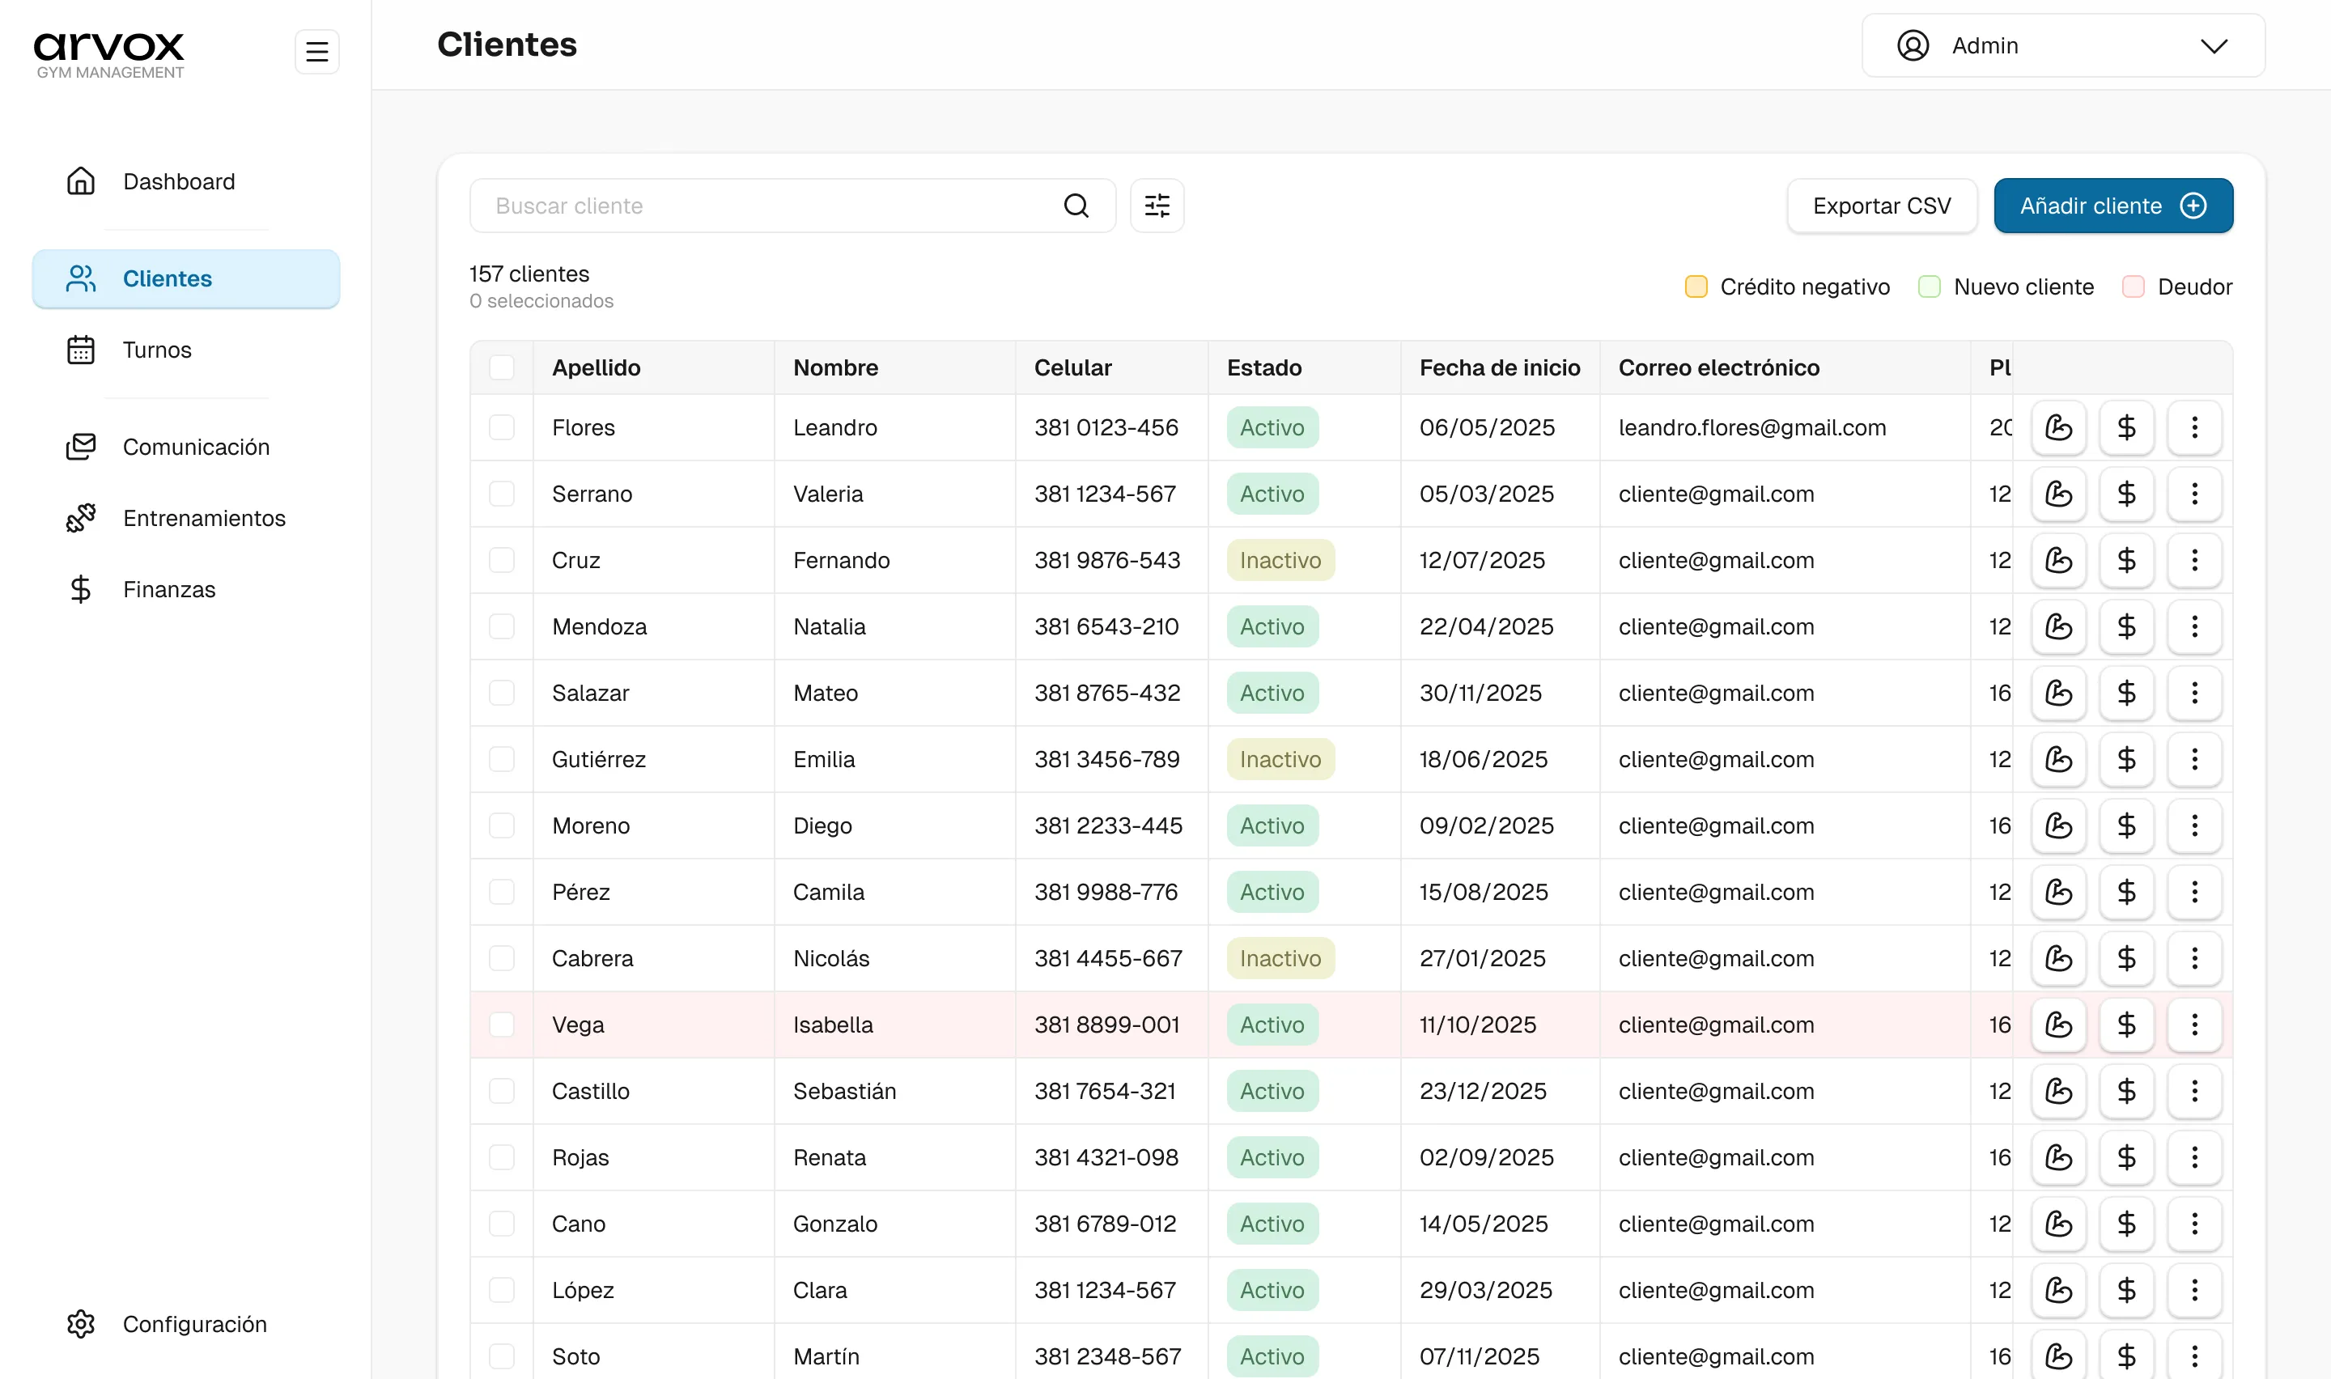Click phone number 381 8899-001
The width and height of the screenshot is (2331, 1379).
1106,1025
